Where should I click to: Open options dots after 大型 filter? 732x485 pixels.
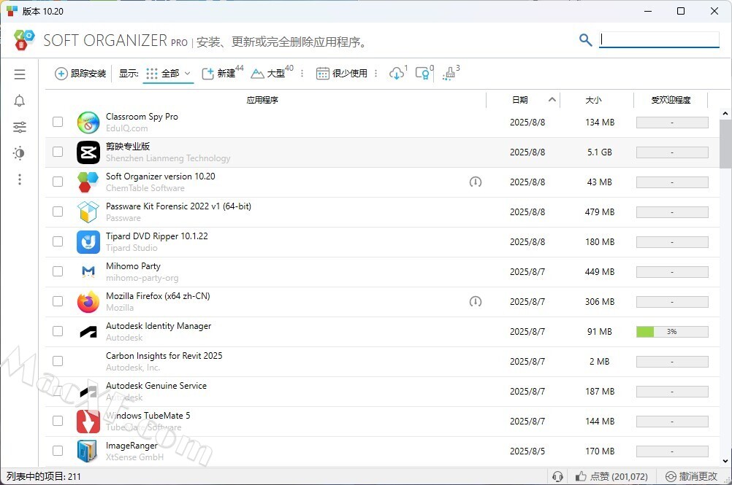[x=302, y=74]
